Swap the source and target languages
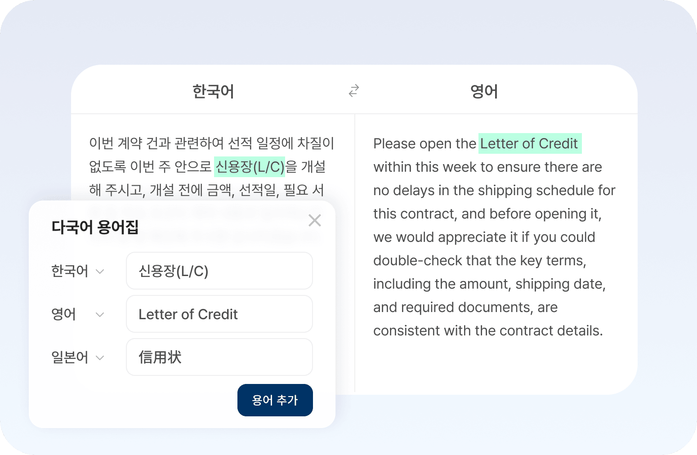697x455 pixels. click(354, 91)
